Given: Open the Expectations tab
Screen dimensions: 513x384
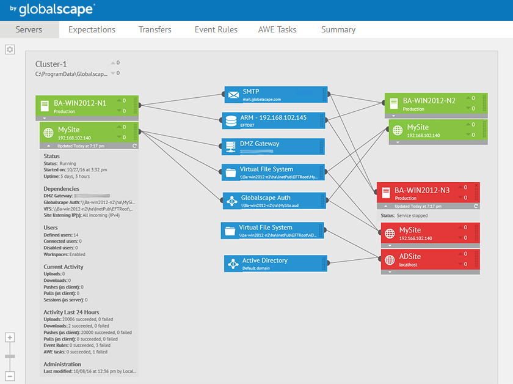Looking at the screenshot, I should 92,29.
